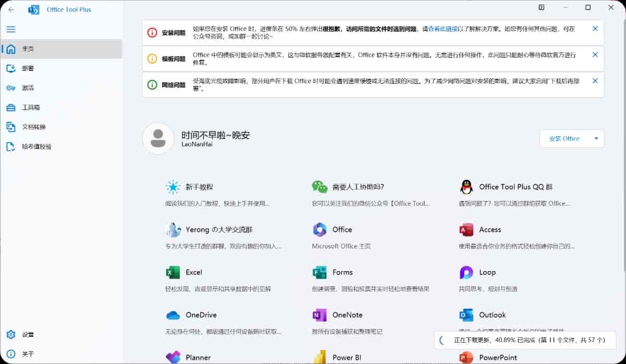Open the Loop app icon
Screen dimensions: 626x364
click(466, 272)
